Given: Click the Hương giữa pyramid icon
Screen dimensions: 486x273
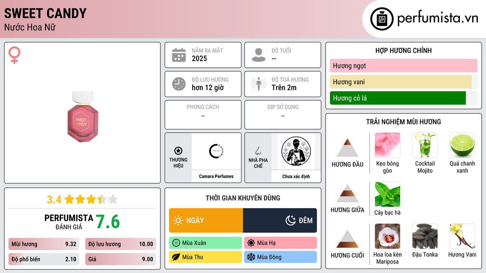Looking at the screenshot, I should pos(347,193).
